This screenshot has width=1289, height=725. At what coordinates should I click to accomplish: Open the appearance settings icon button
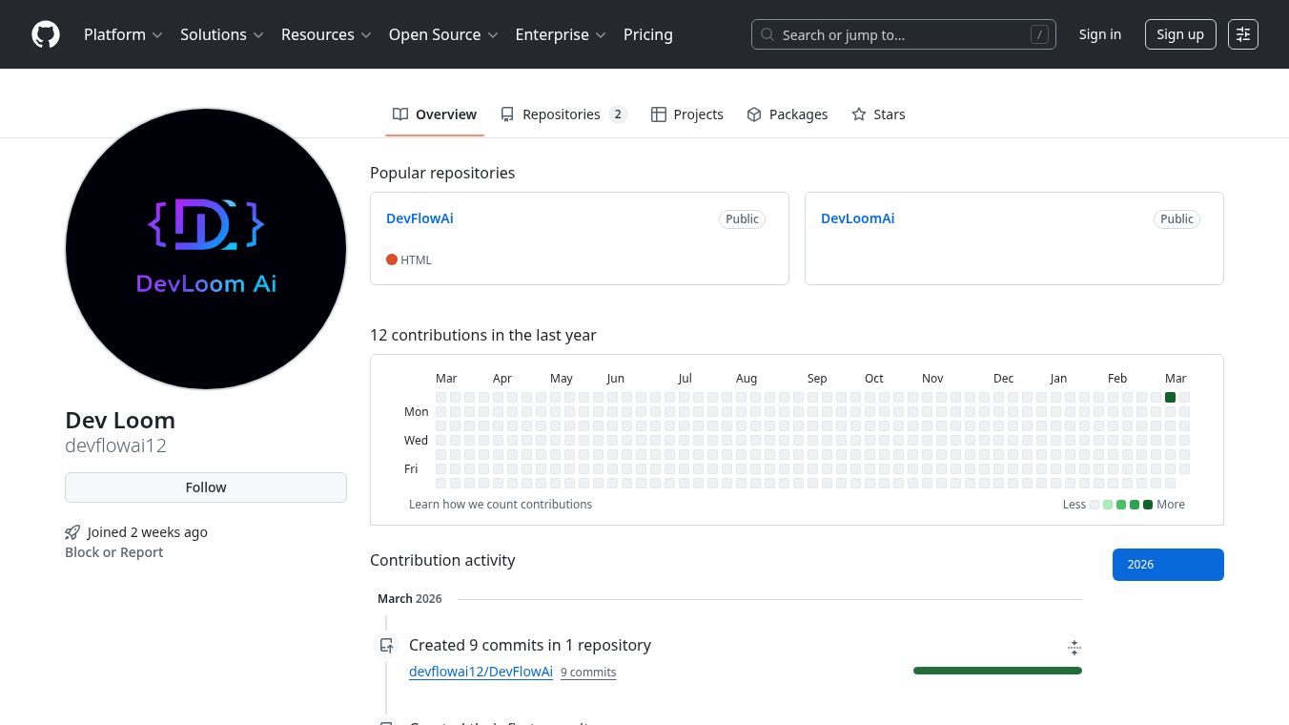click(1242, 34)
